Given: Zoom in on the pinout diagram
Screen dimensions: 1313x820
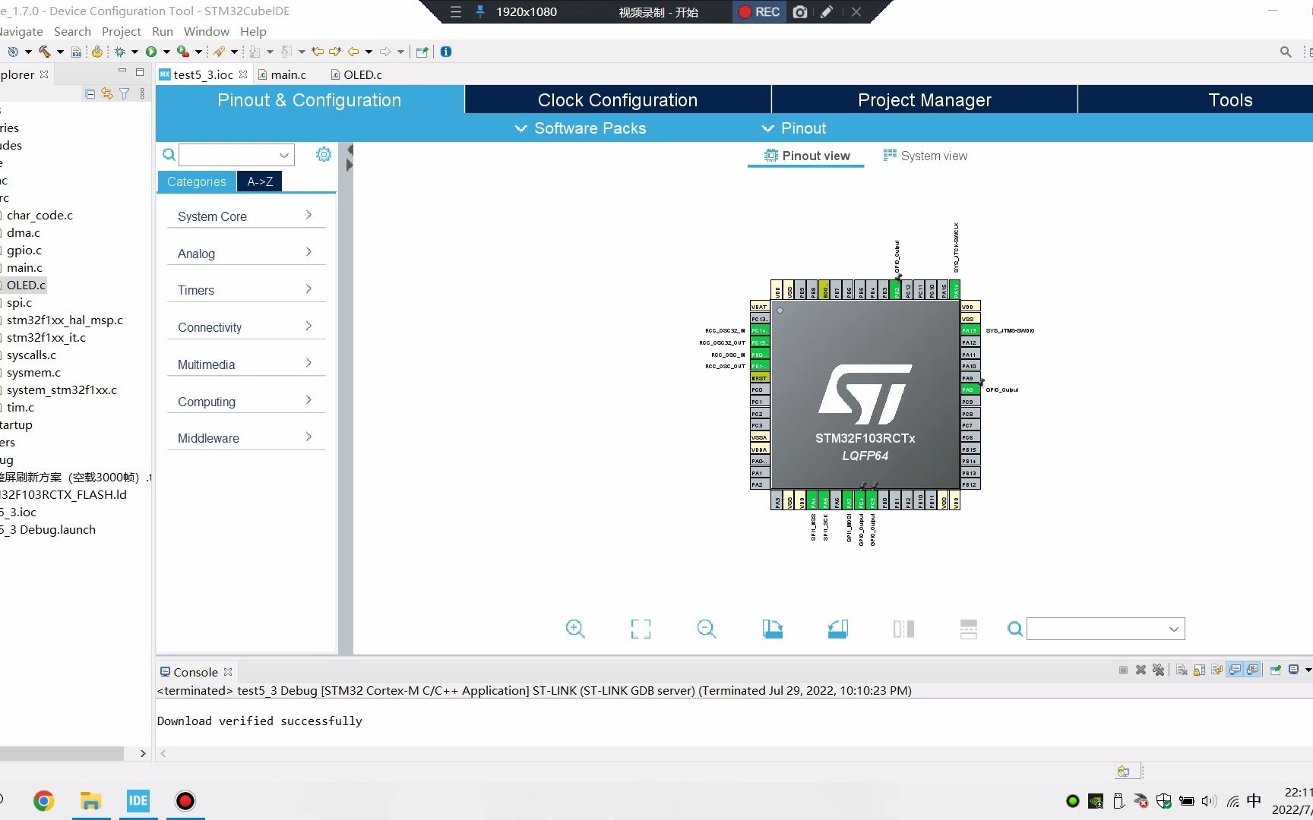Looking at the screenshot, I should pyautogui.click(x=575, y=629).
